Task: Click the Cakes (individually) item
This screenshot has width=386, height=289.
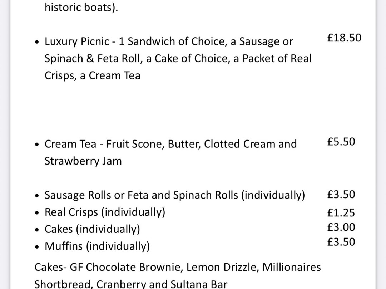Action: (92, 229)
